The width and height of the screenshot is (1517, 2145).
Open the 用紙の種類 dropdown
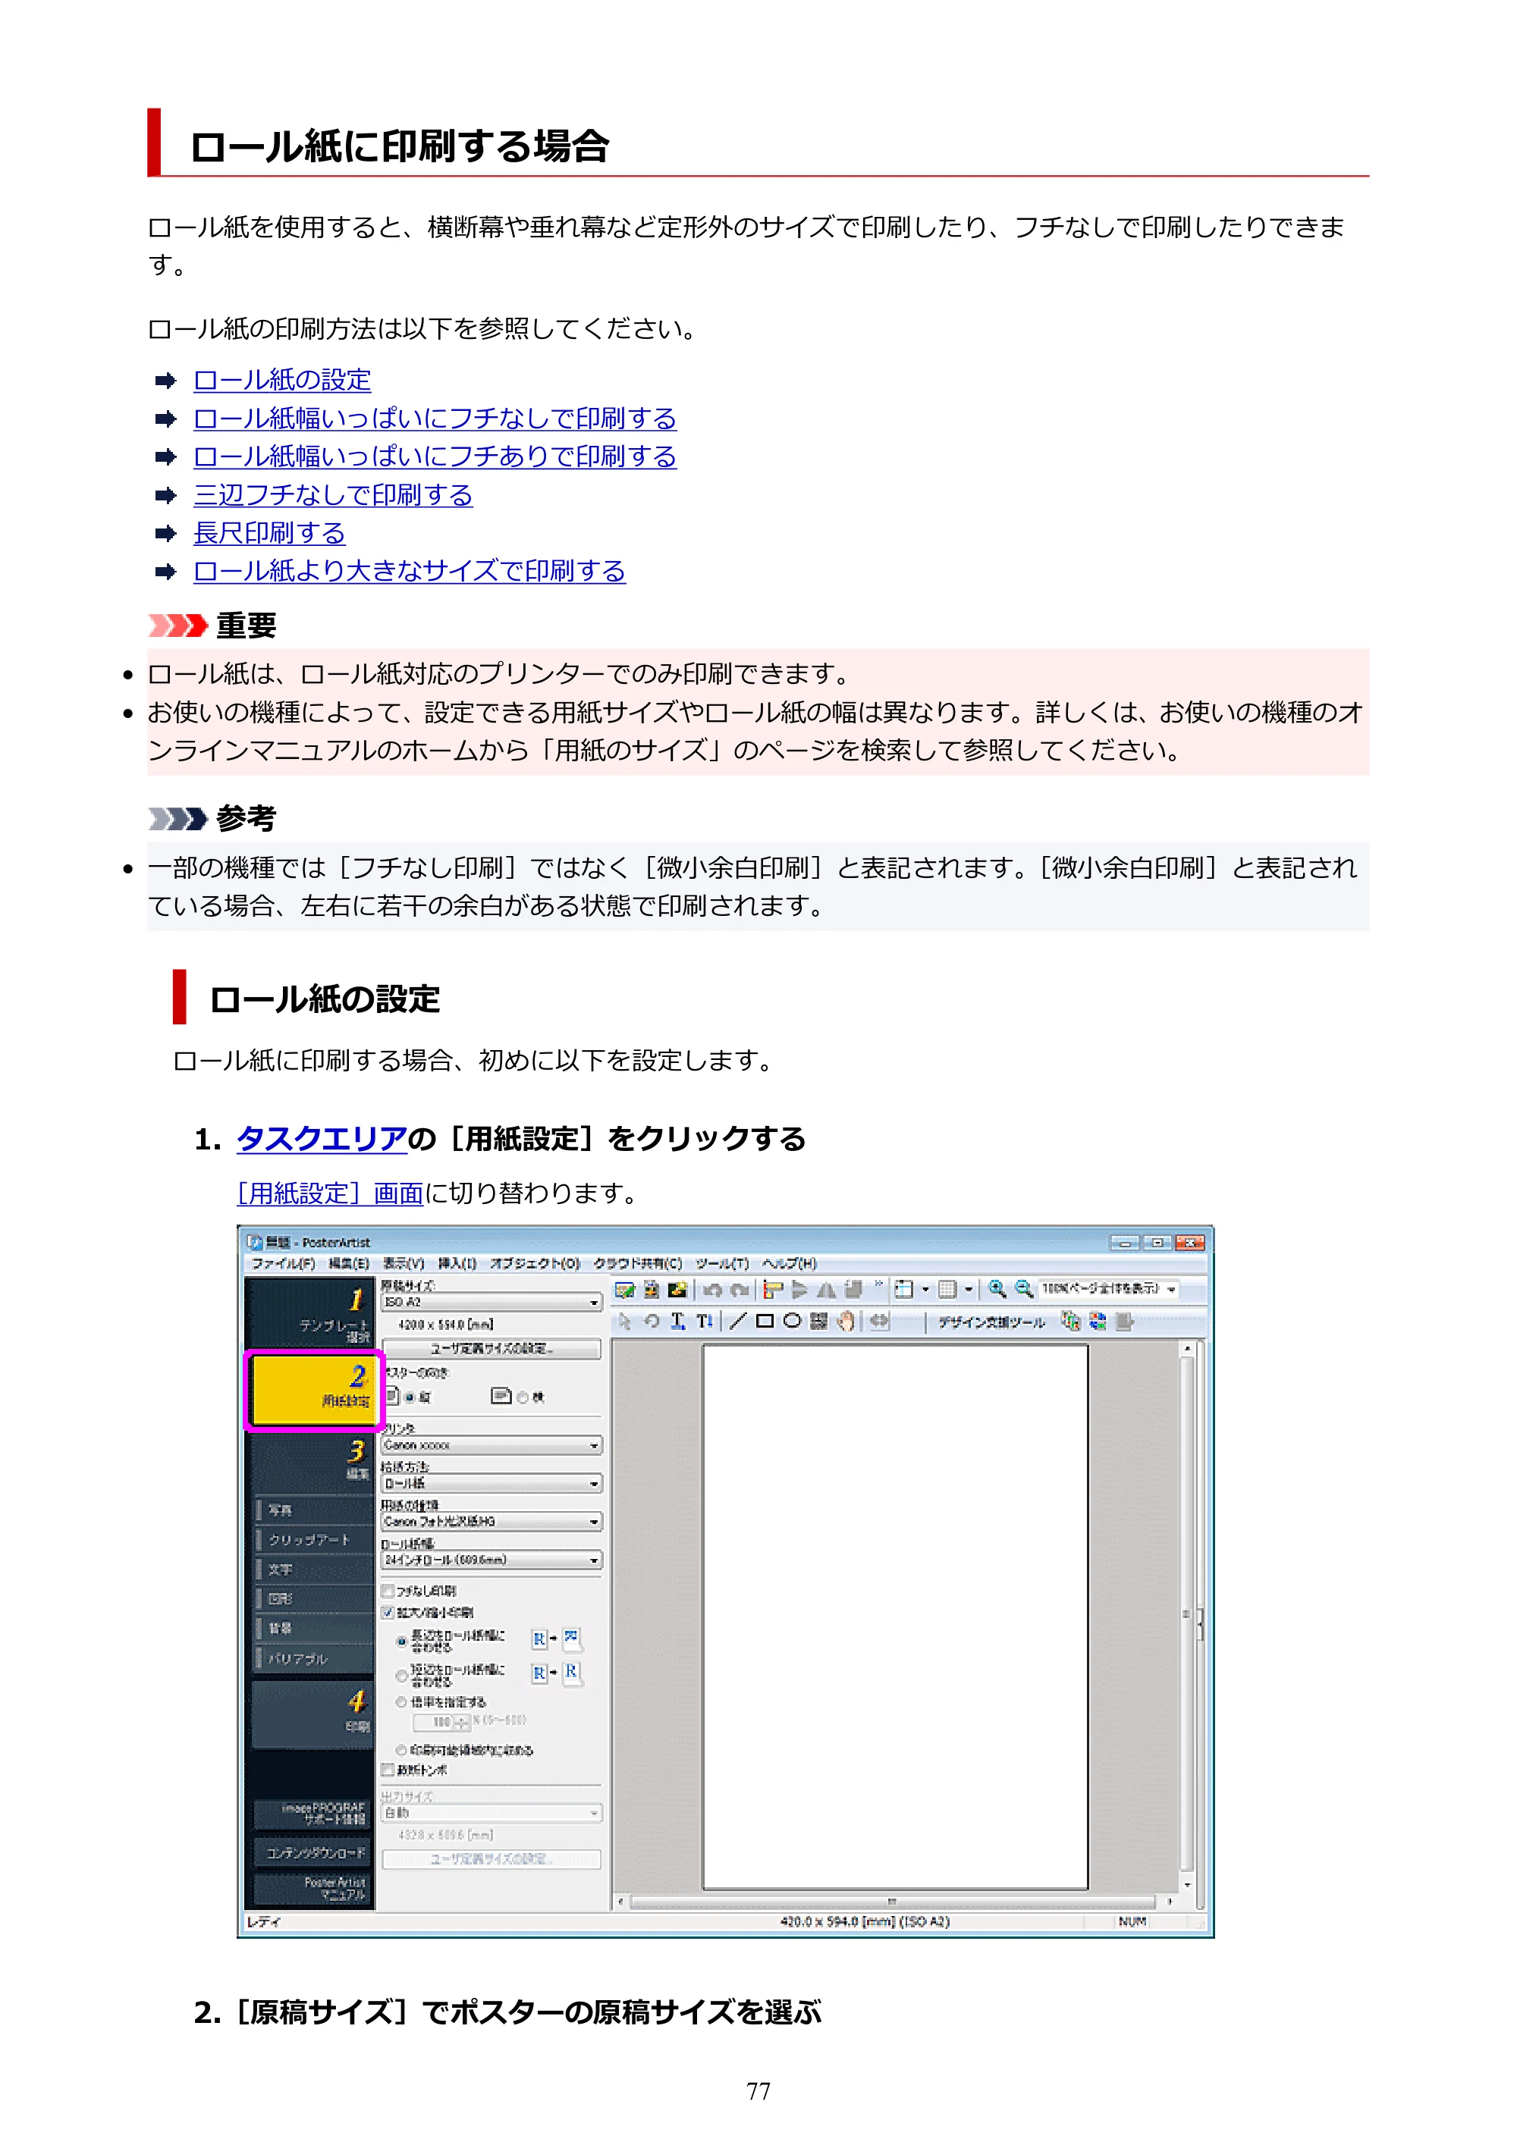(x=492, y=1522)
